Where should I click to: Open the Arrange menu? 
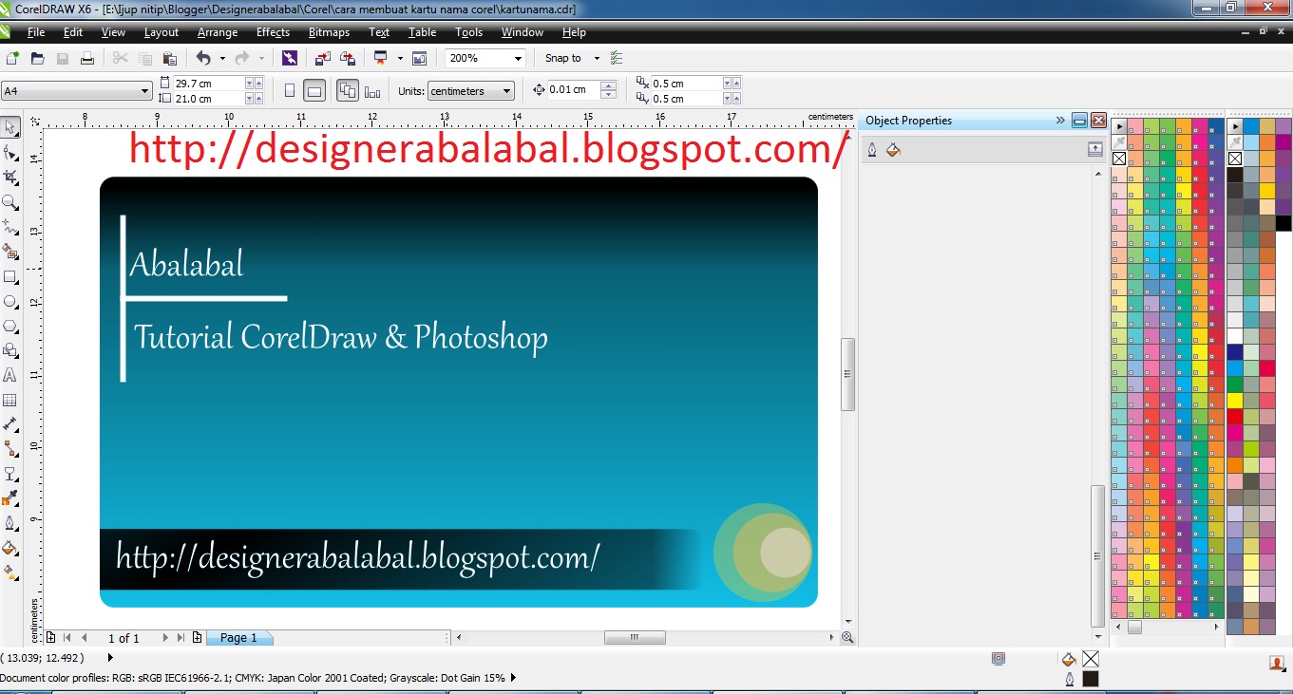click(x=218, y=32)
